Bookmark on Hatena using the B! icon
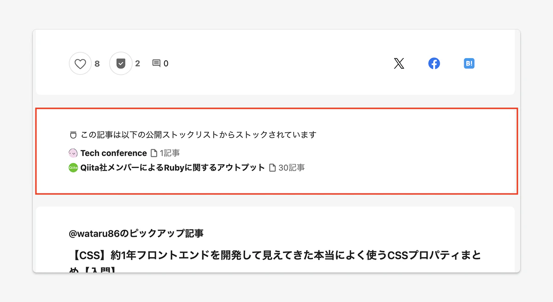This screenshot has width=553, height=302. [469, 63]
